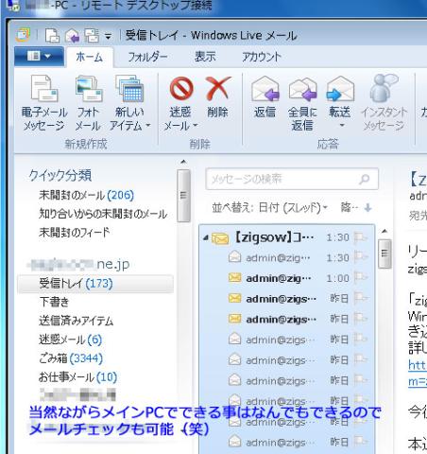427x454 pixels.
Task: Mark message as 迷惑メール junk
Action: click(x=180, y=103)
